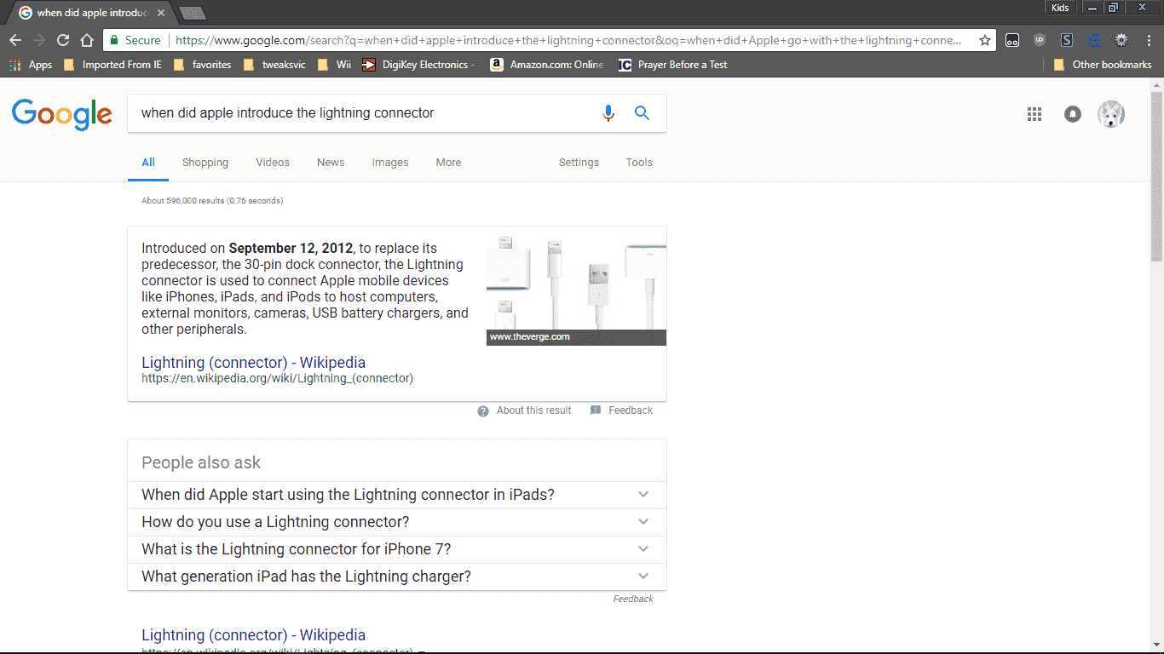Click the gear extension icon in toolbar
Viewport: 1164px width, 654px height.
[x=1121, y=40]
